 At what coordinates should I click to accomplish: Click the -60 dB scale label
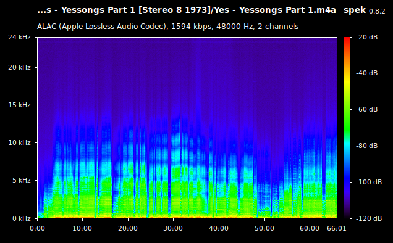click(x=367, y=109)
